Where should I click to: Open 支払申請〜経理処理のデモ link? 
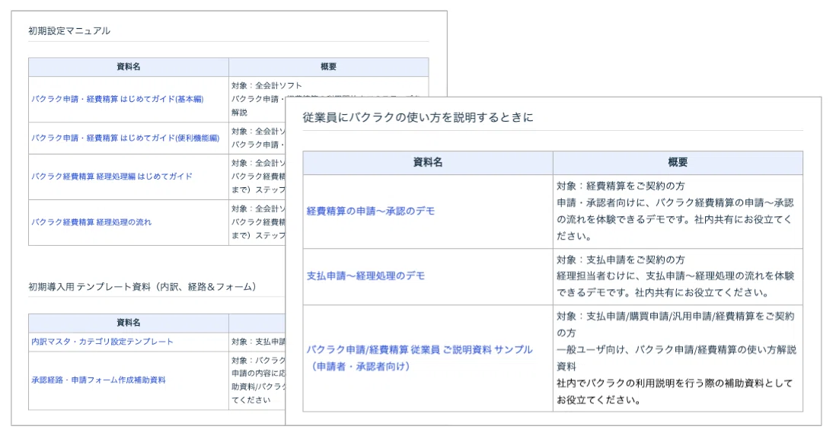pos(365,276)
